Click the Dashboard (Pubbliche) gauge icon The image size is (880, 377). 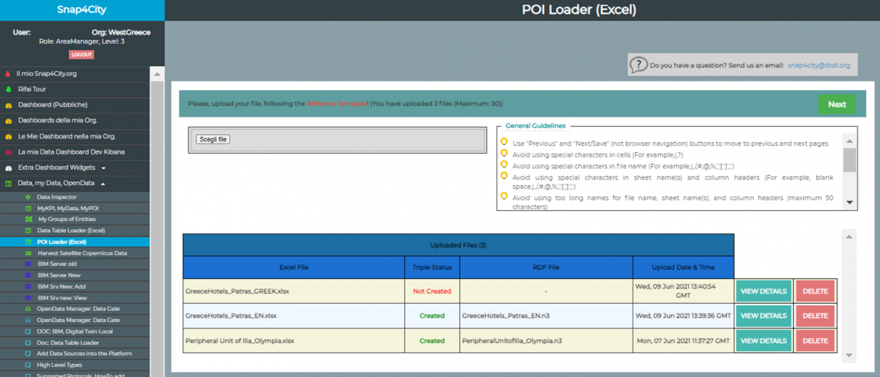[x=8, y=105]
